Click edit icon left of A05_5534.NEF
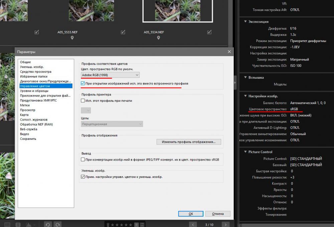This screenshot has width=334, height=227. [x=123, y=32]
